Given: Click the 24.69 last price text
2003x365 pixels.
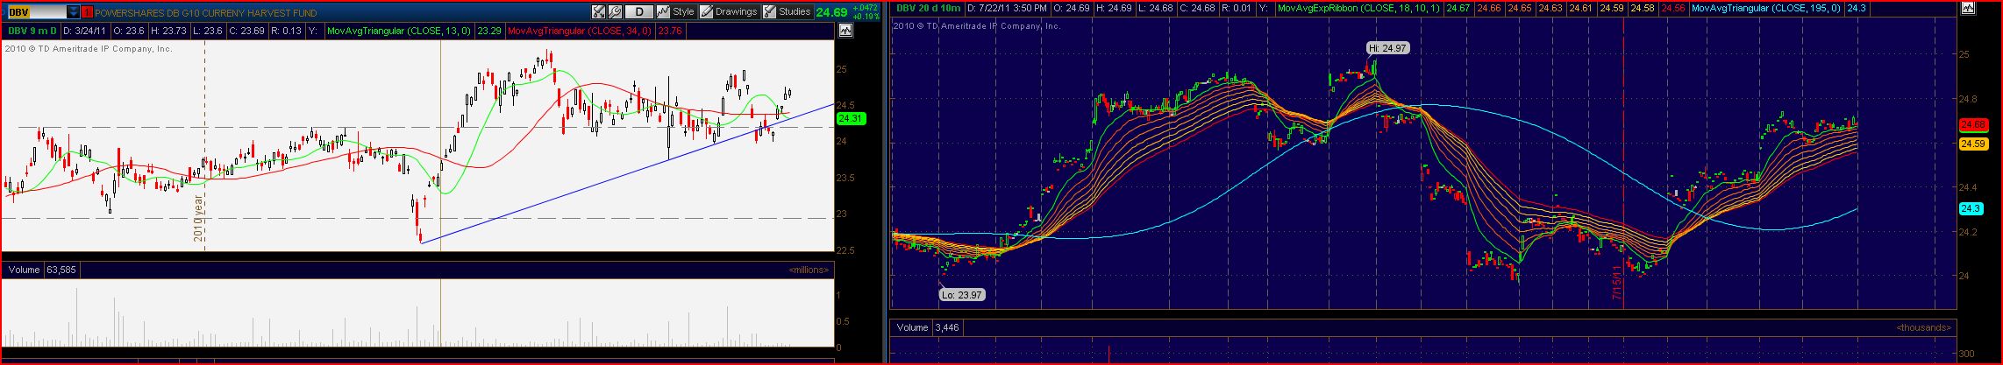Looking at the screenshot, I should [831, 12].
